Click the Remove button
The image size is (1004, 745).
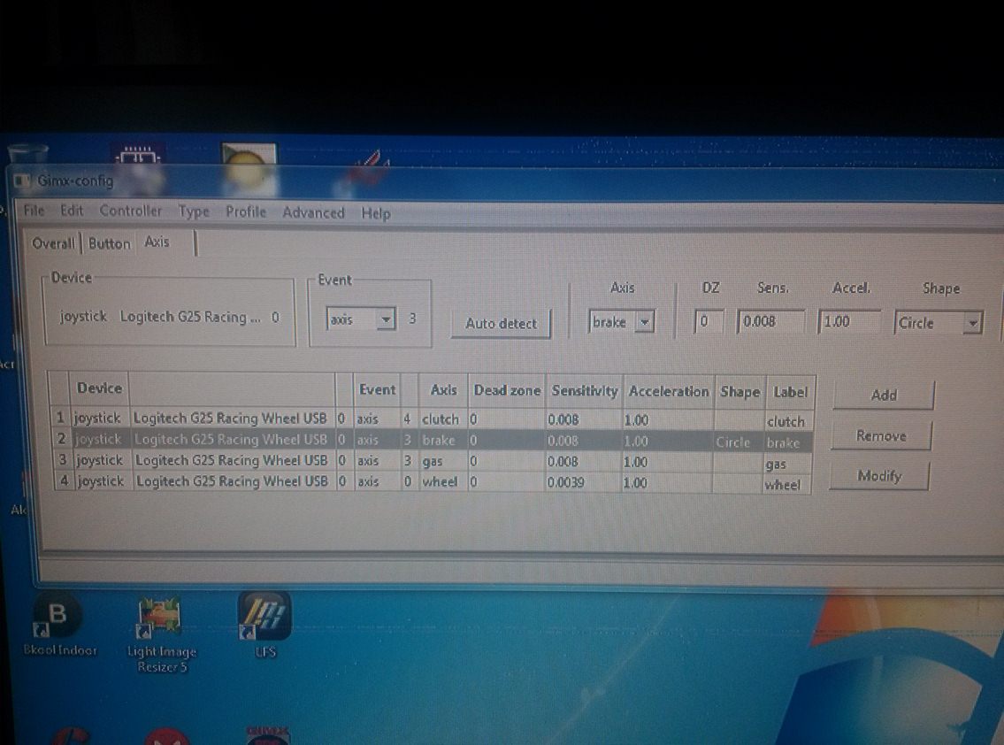pyautogui.click(x=881, y=436)
